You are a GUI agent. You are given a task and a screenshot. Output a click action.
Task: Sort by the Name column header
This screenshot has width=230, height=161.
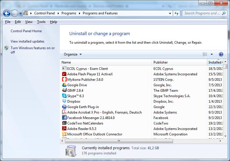coord(106,62)
